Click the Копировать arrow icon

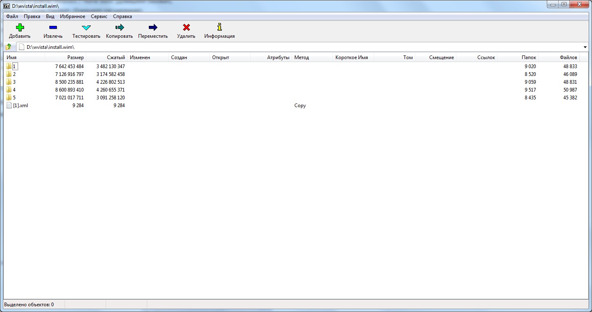point(120,28)
